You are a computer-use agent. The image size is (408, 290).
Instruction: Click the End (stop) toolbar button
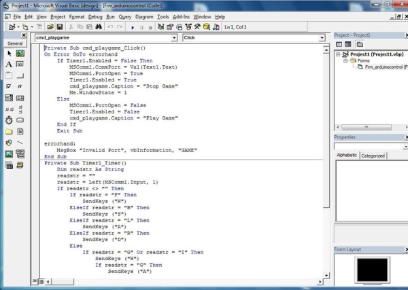point(150,27)
